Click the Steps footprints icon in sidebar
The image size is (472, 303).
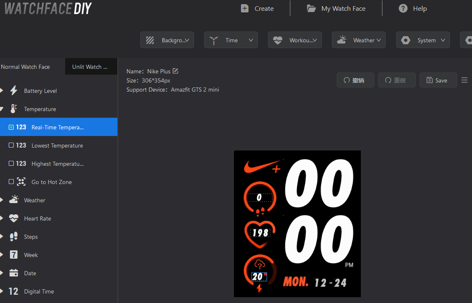tap(14, 237)
